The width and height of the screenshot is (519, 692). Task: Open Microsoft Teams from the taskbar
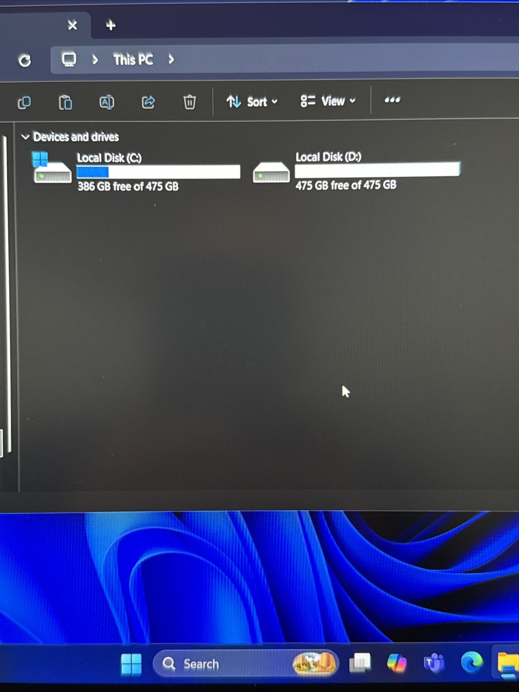(x=434, y=663)
